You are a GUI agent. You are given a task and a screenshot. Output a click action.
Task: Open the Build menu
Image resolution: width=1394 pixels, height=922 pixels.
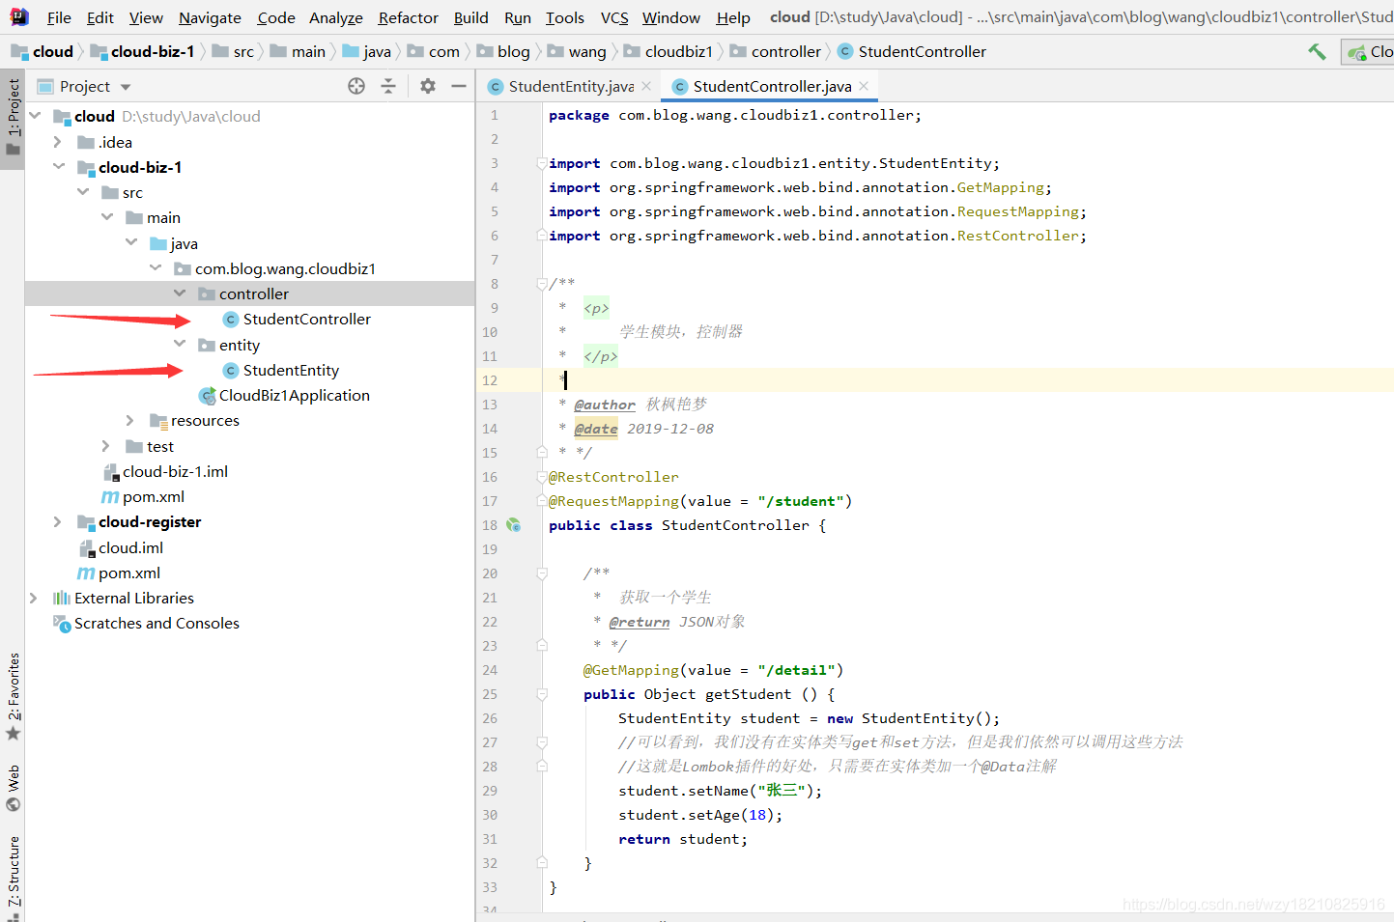(471, 17)
